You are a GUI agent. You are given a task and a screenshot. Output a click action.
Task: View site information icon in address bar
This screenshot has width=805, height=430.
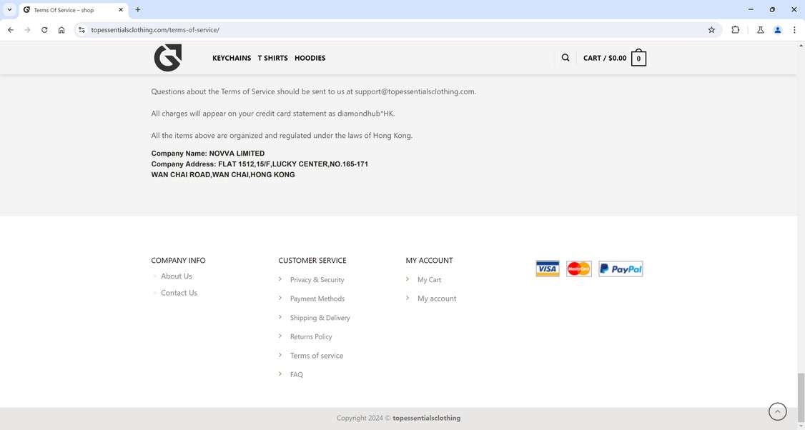(82, 30)
